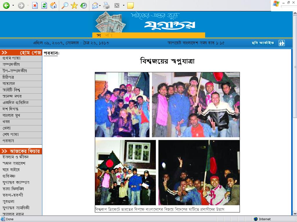Go to the browser Home page icon

click(x=53, y=5)
